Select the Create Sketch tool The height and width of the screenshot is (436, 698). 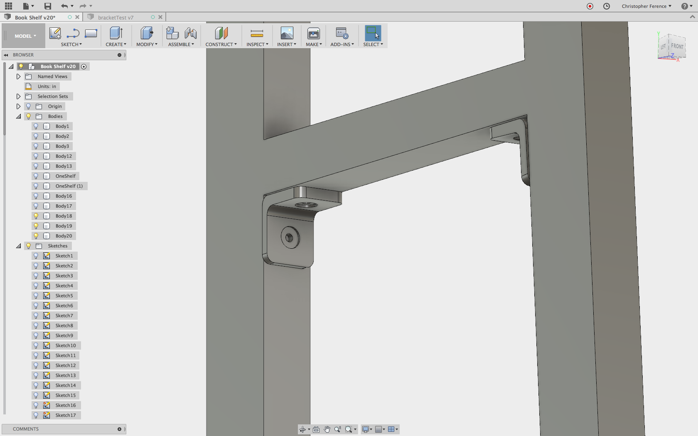[x=55, y=33]
